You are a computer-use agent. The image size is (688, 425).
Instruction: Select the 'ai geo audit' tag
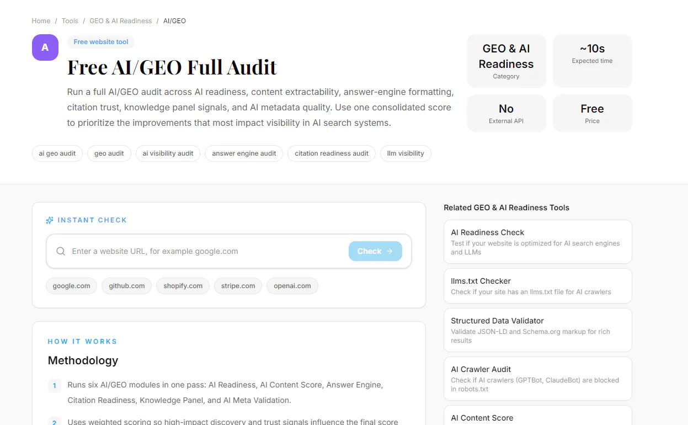coord(57,153)
